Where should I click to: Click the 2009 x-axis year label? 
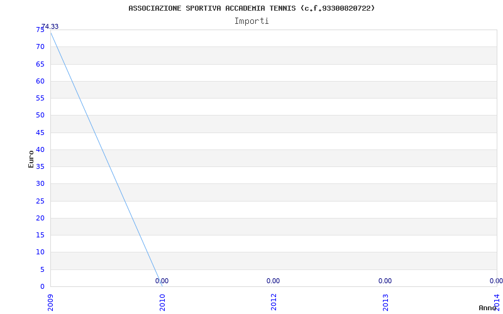(50, 303)
